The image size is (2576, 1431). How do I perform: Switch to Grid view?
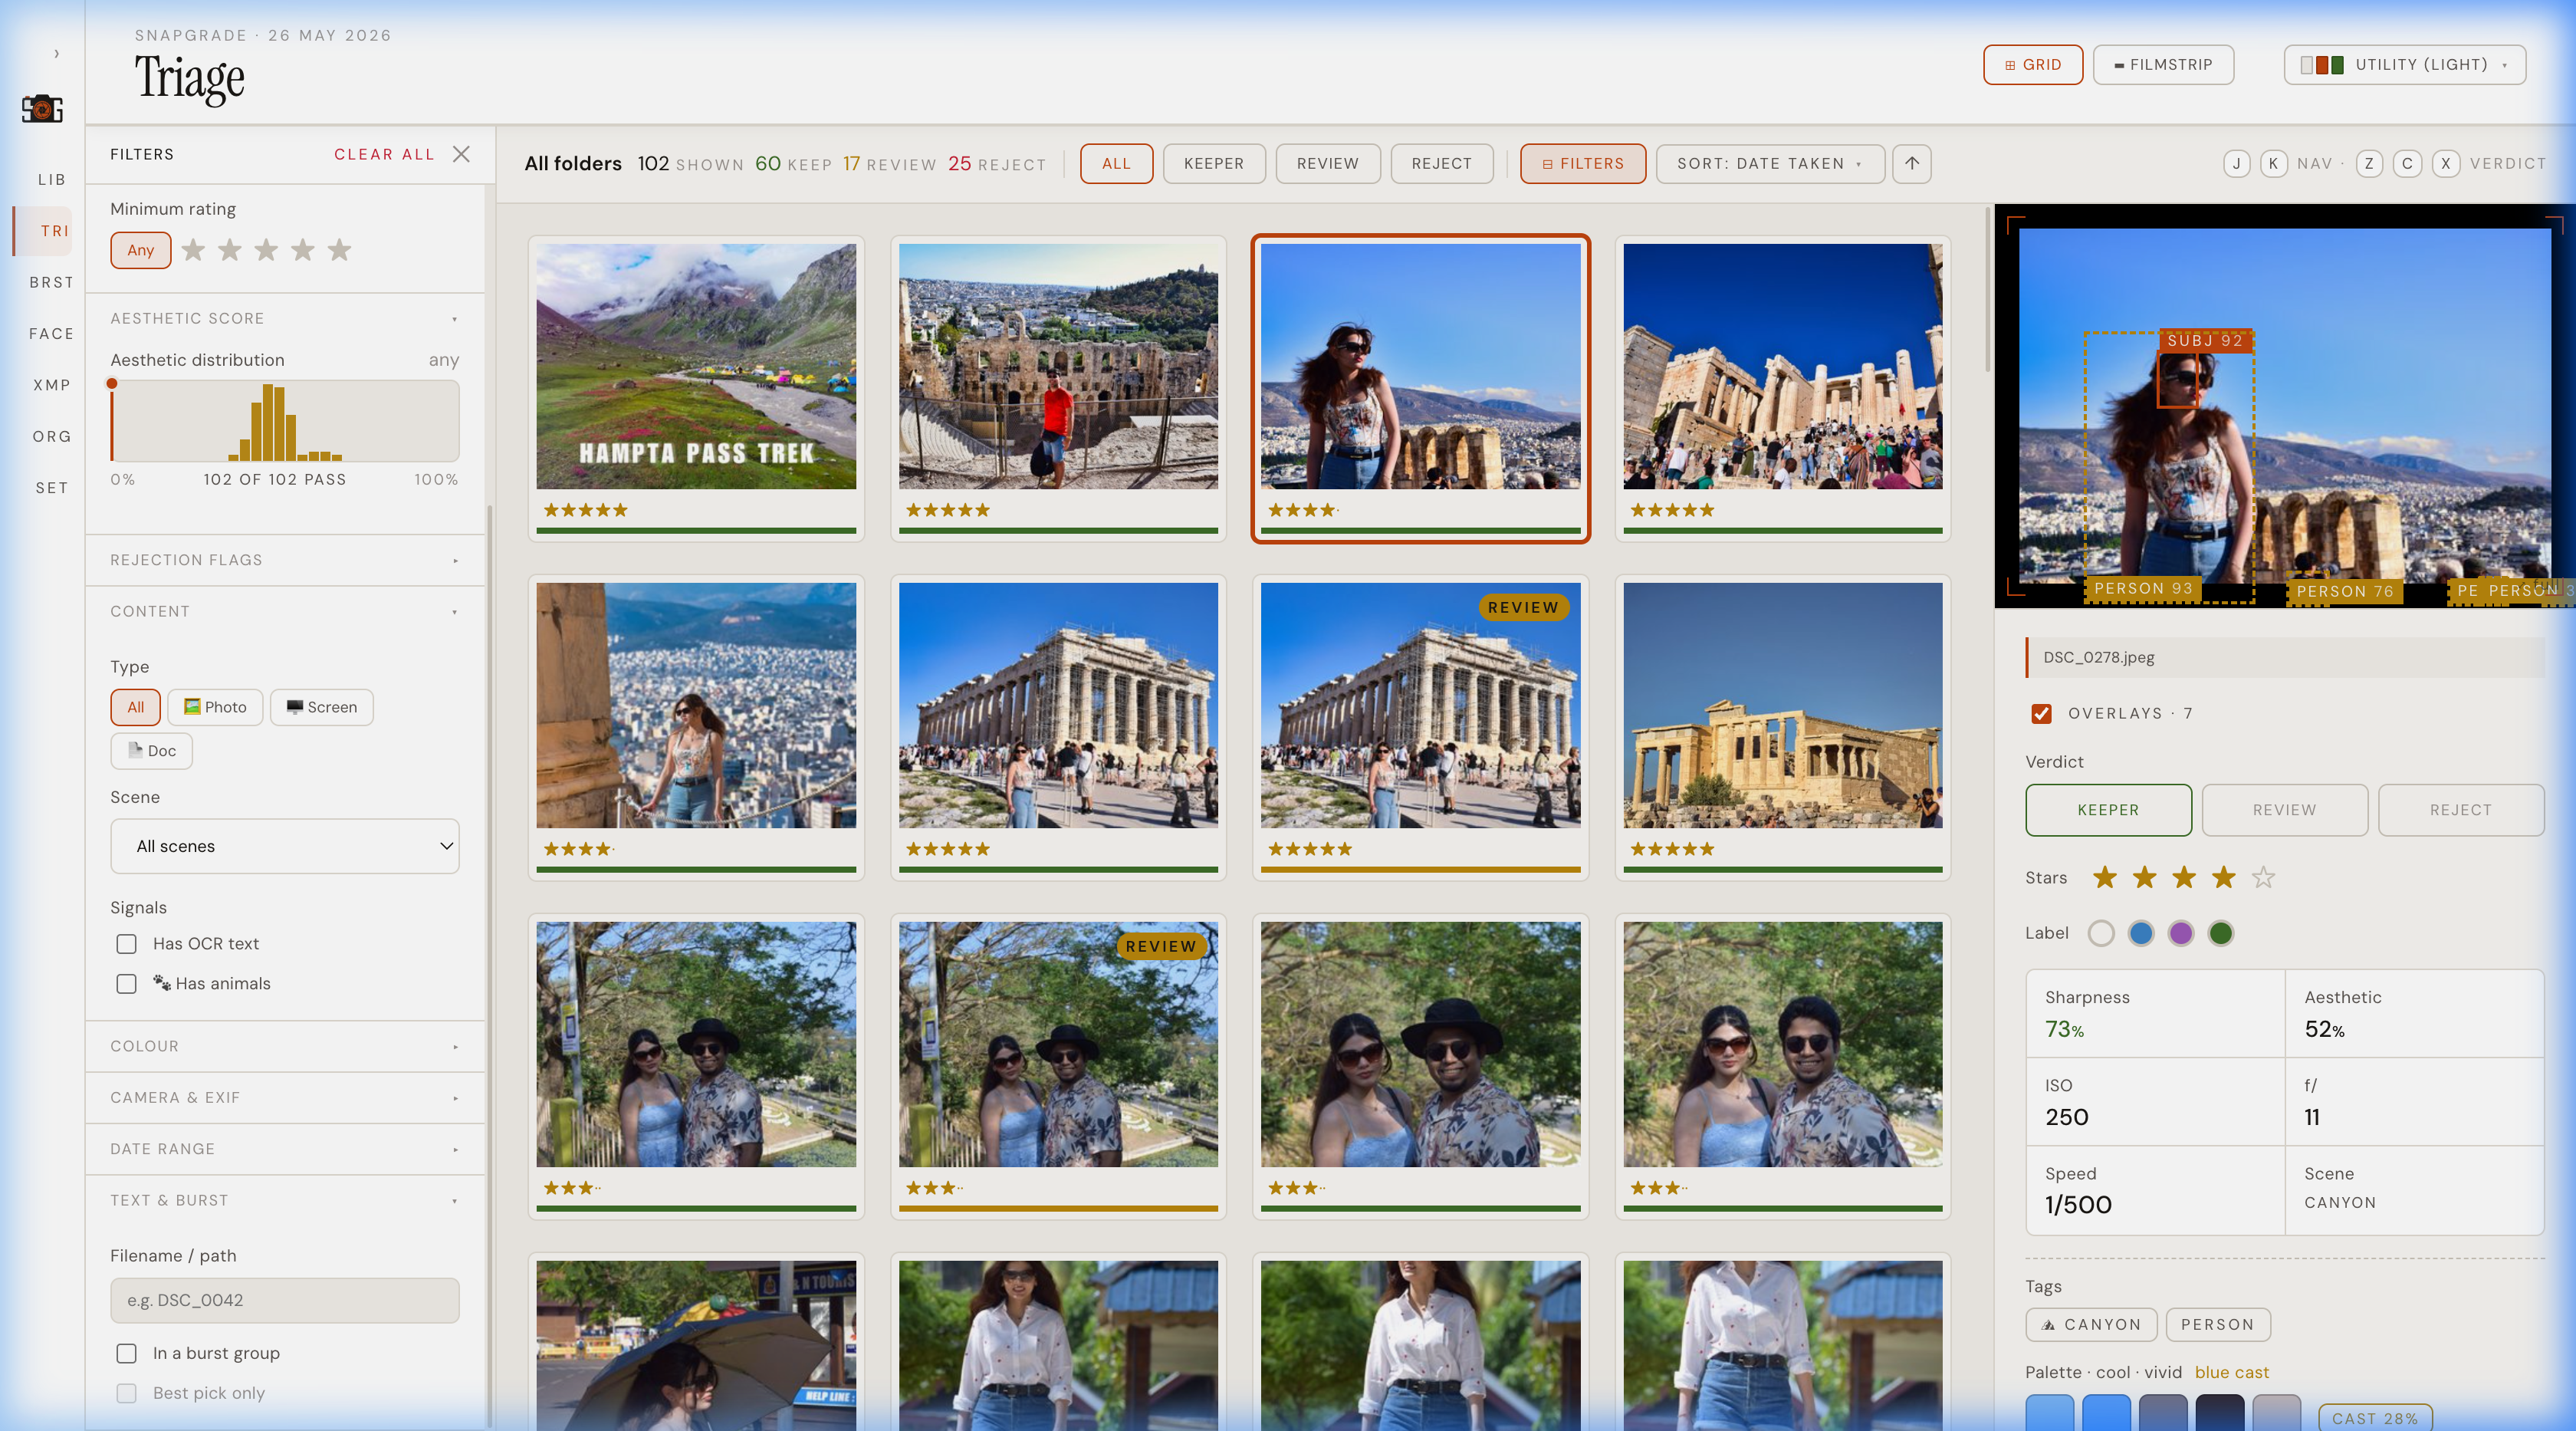pyautogui.click(x=2033, y=65)
